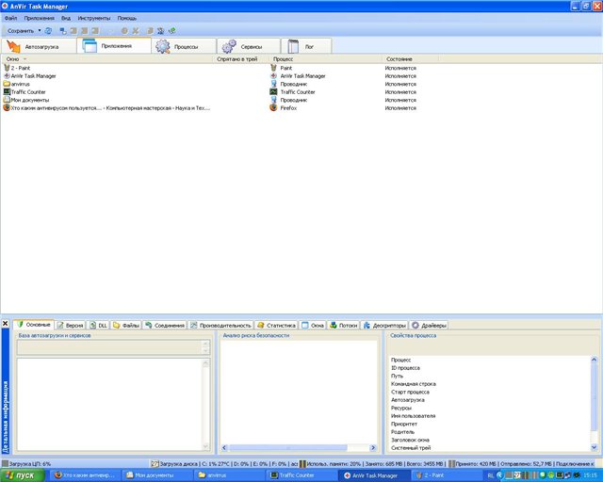Open the Дескрипторы detail tab
The height and width of the screenshot is (482, 603).
tap(384, 325)
